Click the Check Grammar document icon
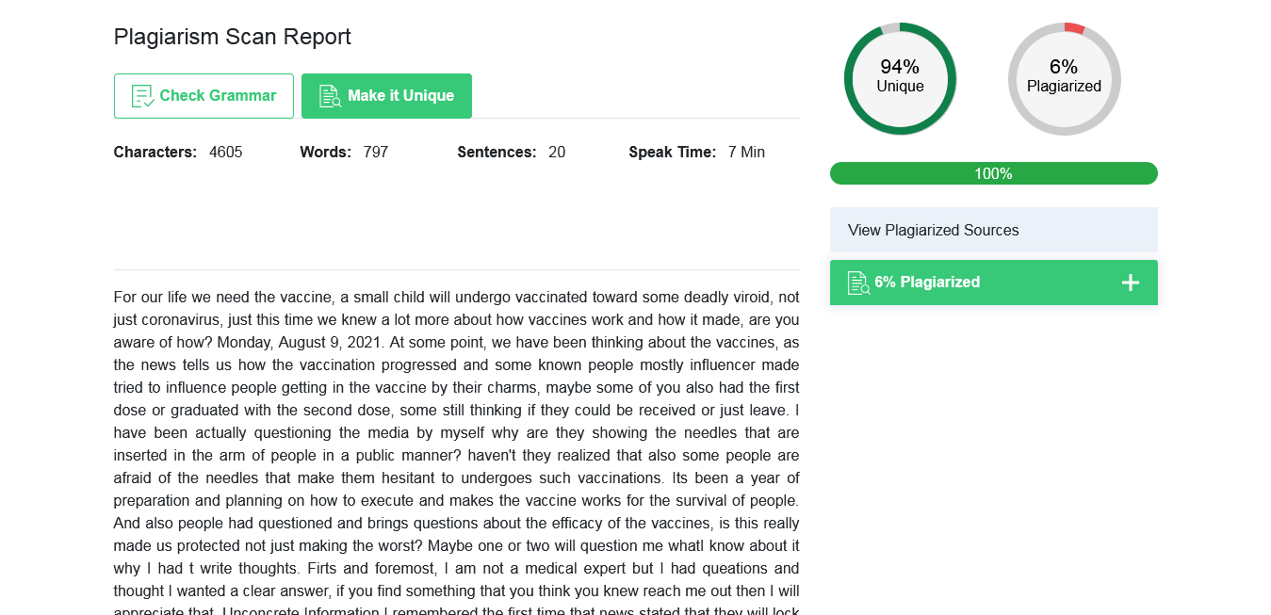The height and width of the screenshot is (615, 1271). 143,96
